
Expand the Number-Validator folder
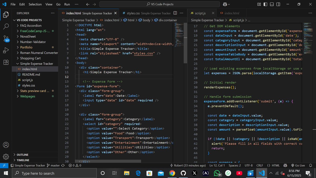[x=35, y=42]
